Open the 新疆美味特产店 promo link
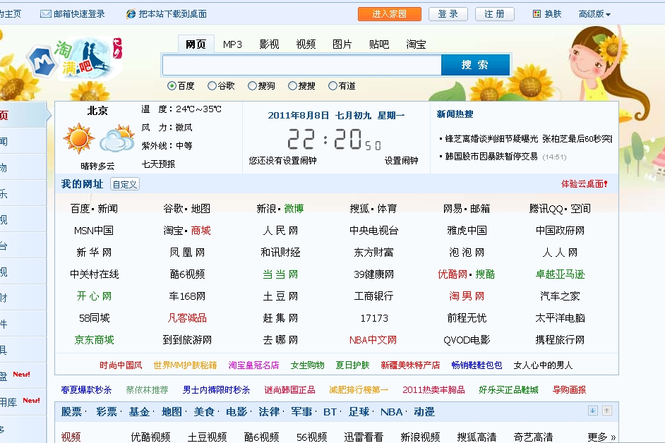Screen dimensions: 665x443 coord(410,365)
